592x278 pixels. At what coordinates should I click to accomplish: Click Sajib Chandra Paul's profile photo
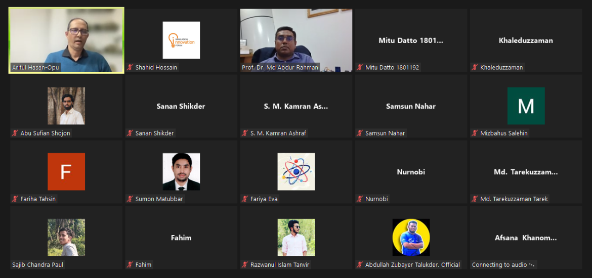[66, 237]
